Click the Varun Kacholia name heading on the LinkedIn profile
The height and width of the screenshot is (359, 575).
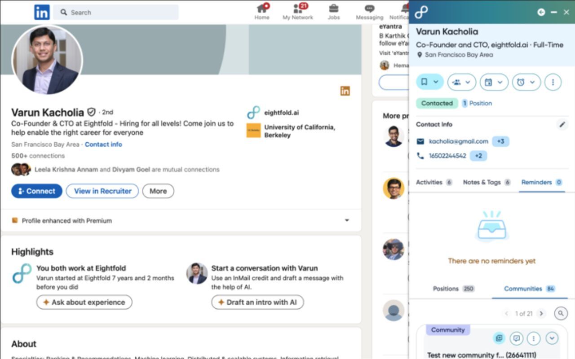[x=48, y=112]
